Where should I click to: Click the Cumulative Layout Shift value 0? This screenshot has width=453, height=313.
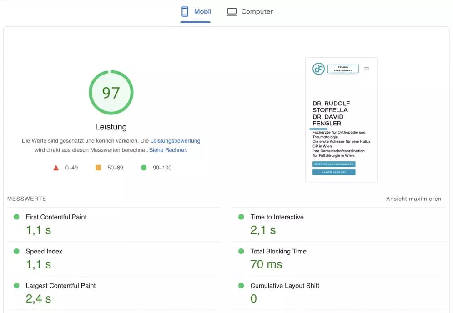tap(253, 298)
